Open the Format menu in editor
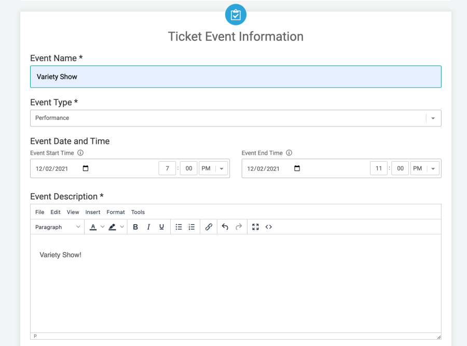Image resolution: width=467 pixels, height=346 pixels. tap(116, 212)
